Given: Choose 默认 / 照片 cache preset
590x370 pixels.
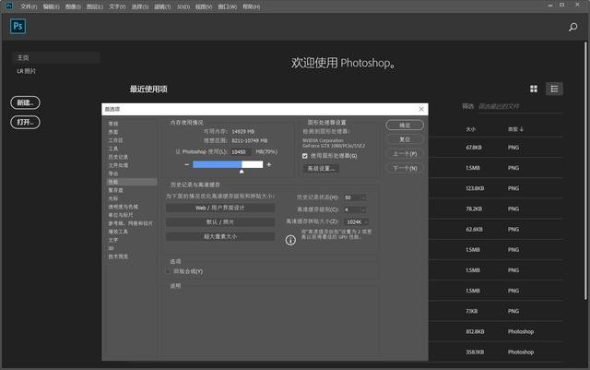Looking at the screenshot, I should coord(220,222).
